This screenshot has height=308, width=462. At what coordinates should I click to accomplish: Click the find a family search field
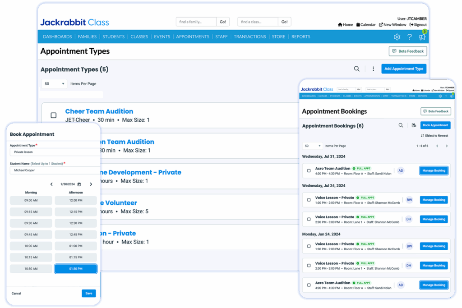[196, 22]
